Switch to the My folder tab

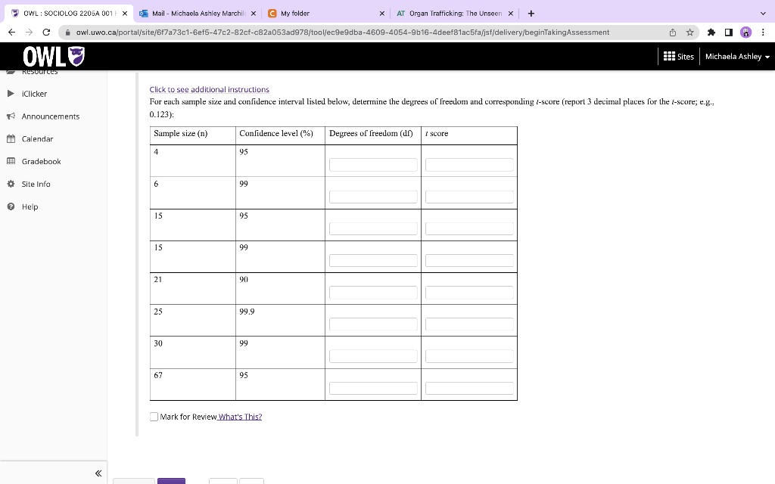[326, 14]
